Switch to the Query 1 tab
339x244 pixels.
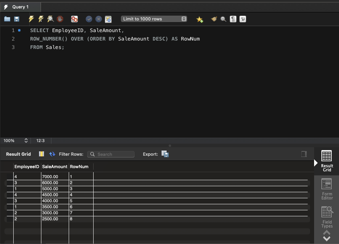pyautogui.click(x=20, y=7)
